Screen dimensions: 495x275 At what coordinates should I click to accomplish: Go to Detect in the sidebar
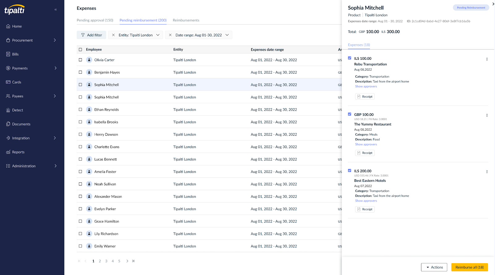pyautogui.click(x=17, y=110)
